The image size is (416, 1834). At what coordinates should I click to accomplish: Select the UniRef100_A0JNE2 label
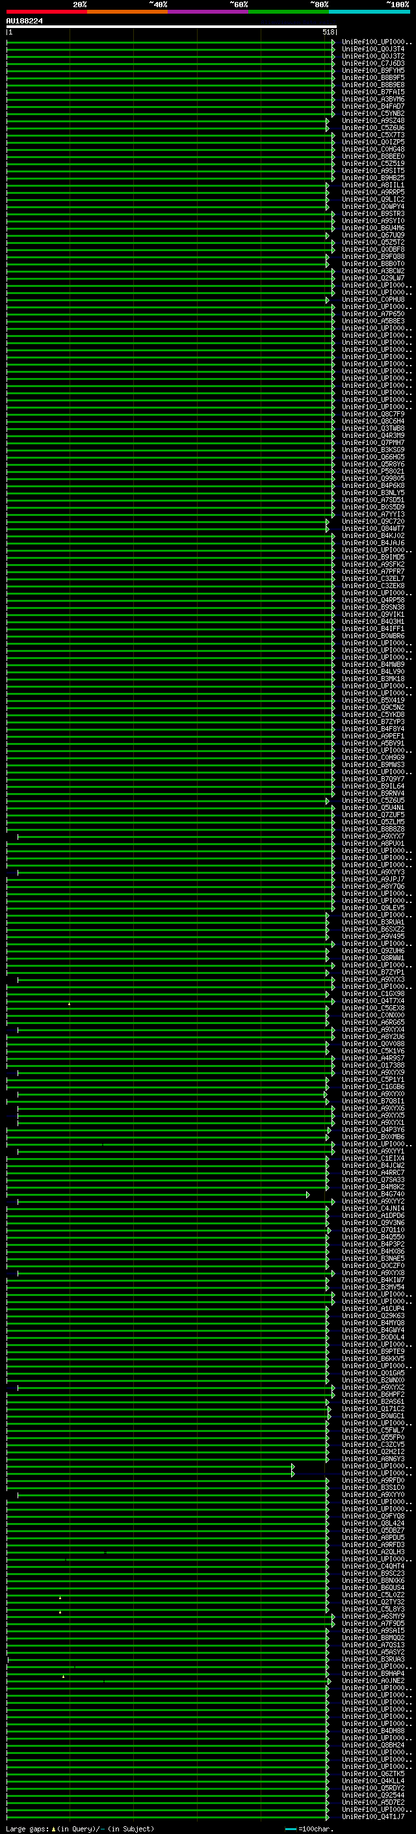point(373,1681)
